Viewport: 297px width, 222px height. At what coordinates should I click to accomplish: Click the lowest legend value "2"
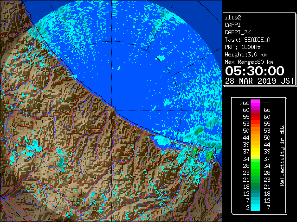[x=248, y=207]
